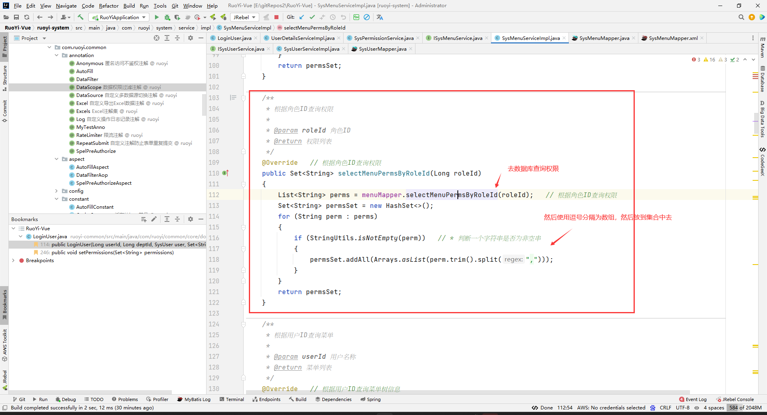Open the Refactor menu

pyautogui.click(x=109, y=6)
